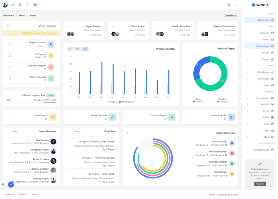Enter fullscreen mode via header icon
278x199 pixels.
(28, 5)
